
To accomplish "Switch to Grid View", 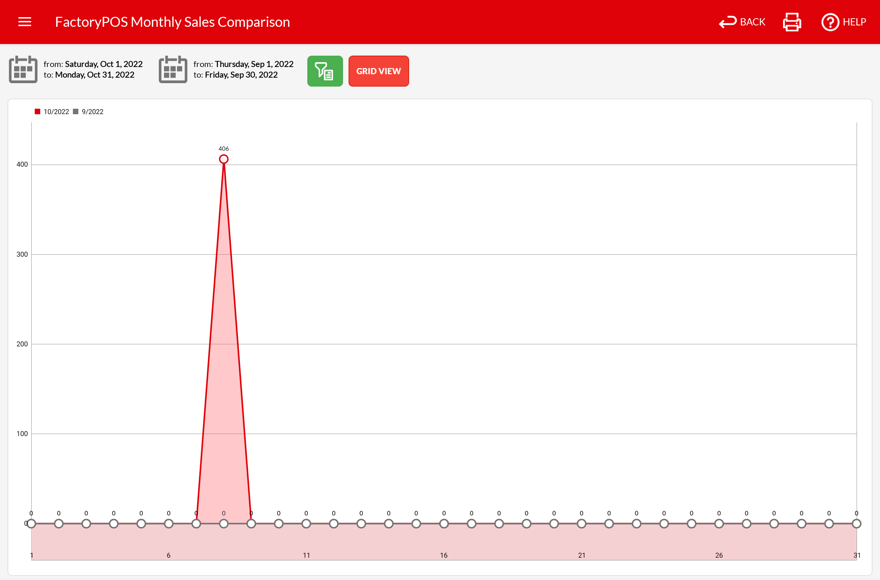I will (x=378, y=71).
